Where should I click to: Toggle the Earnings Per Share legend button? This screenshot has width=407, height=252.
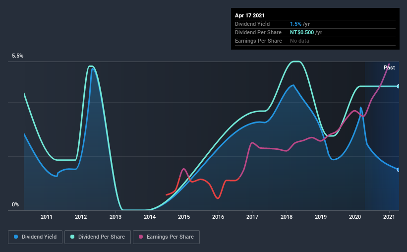tap(166, 237)
